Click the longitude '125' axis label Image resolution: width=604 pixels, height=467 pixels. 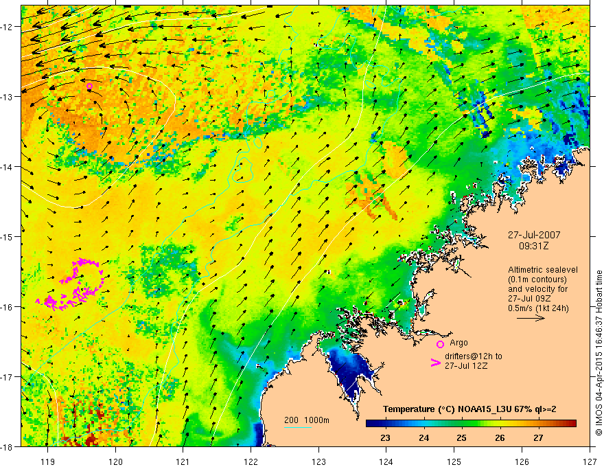click(x=454, y=462)
